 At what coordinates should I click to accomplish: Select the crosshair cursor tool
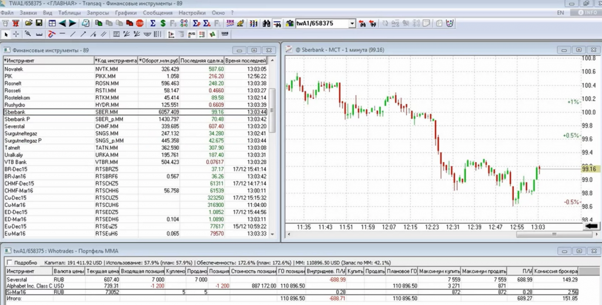click(16, 34)
